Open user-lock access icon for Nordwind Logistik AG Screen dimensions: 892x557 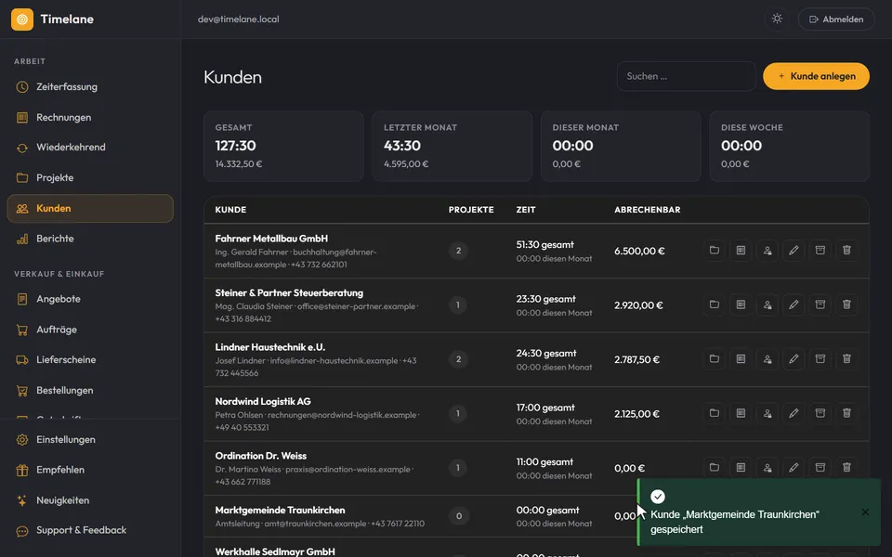(767, 413)
